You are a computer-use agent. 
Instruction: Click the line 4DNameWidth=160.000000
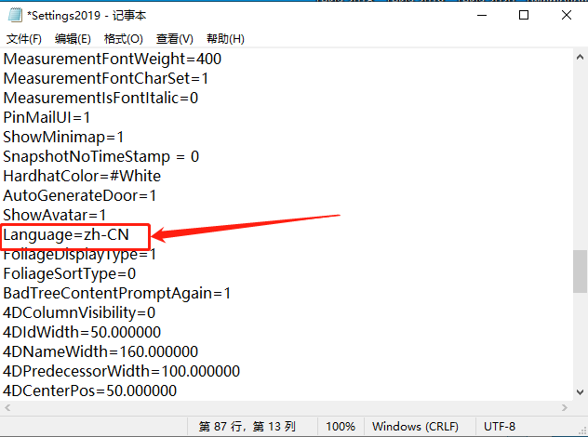pyautogui.click(x=100, y=351)
